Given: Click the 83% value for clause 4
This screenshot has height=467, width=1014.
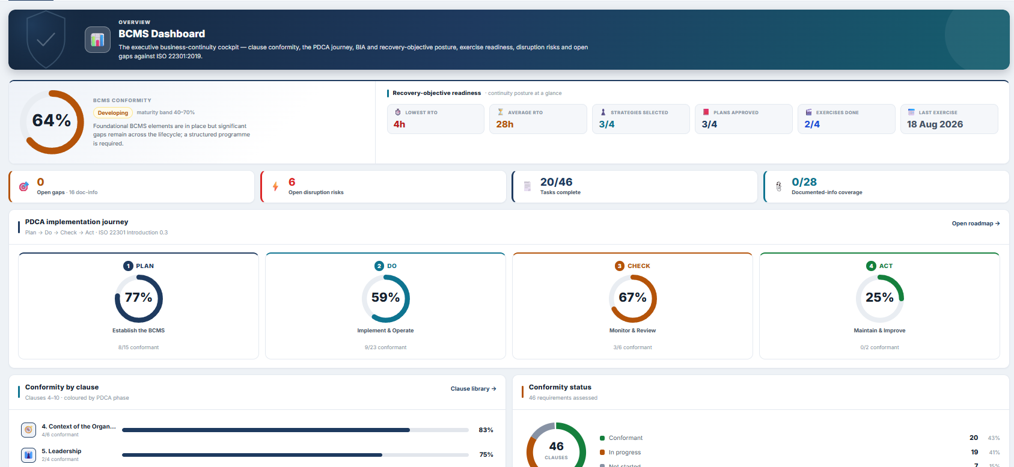Looking at the screenshot, I should pyautogui.click(x=486, y=430).
